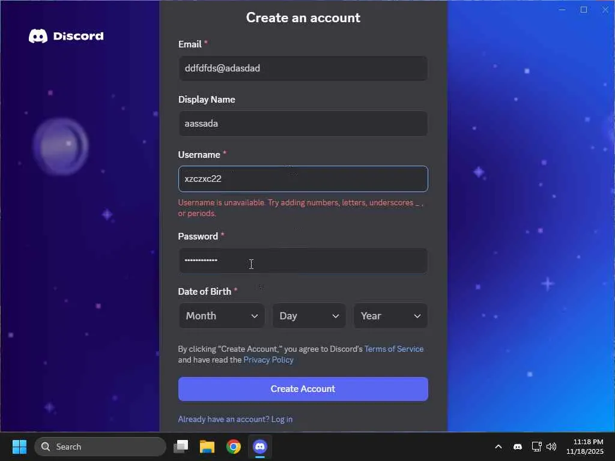Minimize the Discord window

click(562, 10)
